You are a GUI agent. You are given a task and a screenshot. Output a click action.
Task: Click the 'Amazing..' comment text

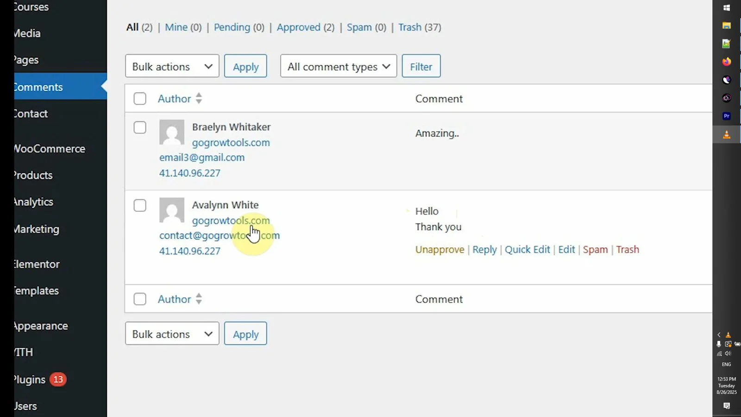tap(437, 133)
